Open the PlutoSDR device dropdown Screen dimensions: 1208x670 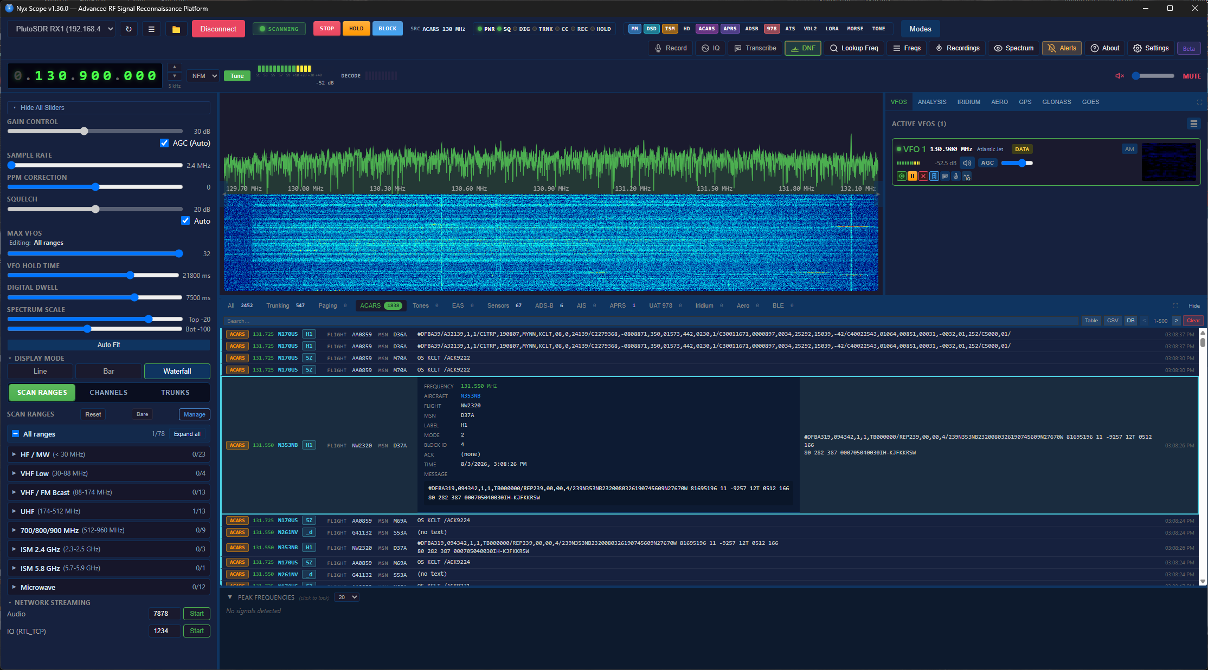61,29
